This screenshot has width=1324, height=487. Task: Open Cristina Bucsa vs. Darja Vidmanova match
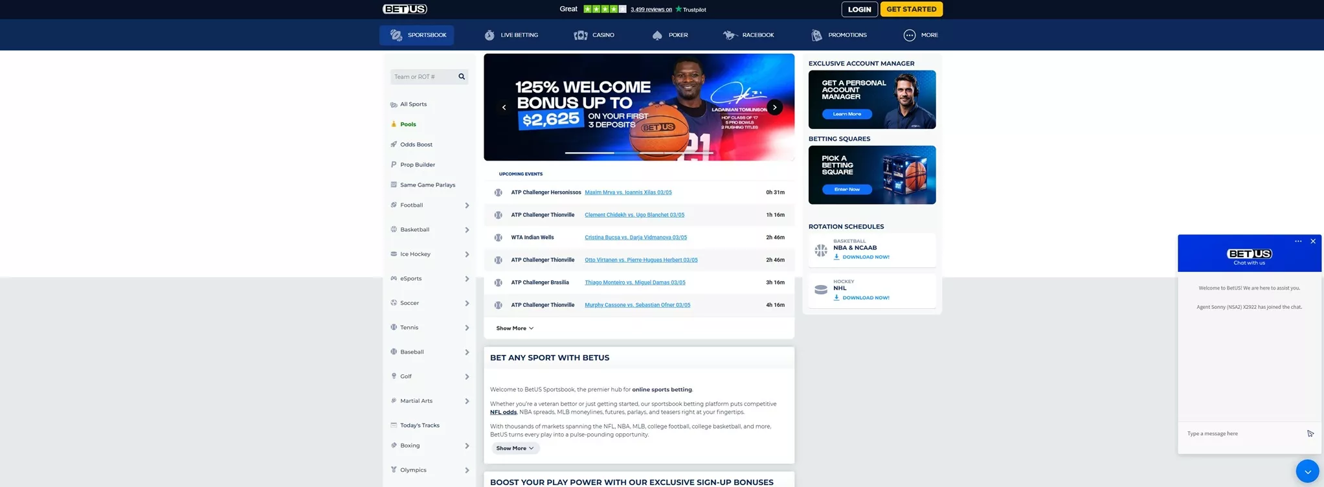636,238
